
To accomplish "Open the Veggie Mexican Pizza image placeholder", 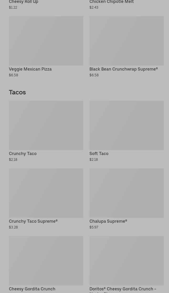I will coord(46,41).
